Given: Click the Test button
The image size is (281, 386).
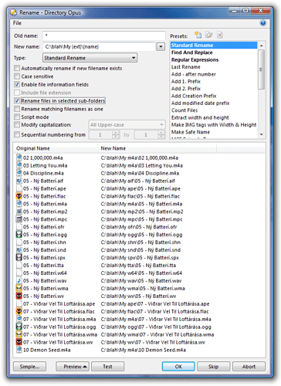Looking at the screenshot, I should 107,367.
